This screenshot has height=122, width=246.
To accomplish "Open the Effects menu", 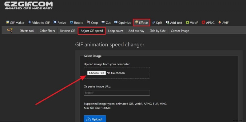I will point(141,22).
